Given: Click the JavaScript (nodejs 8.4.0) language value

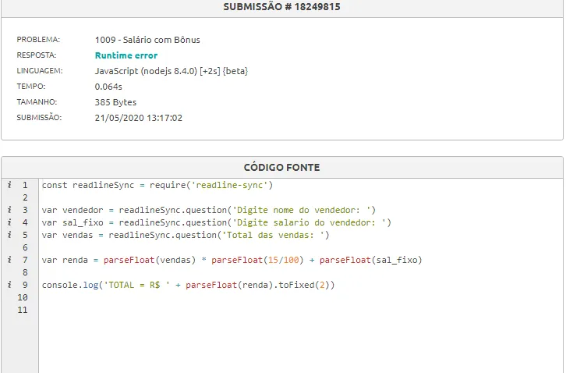Looking at the screenshot, I should point(171,71).
